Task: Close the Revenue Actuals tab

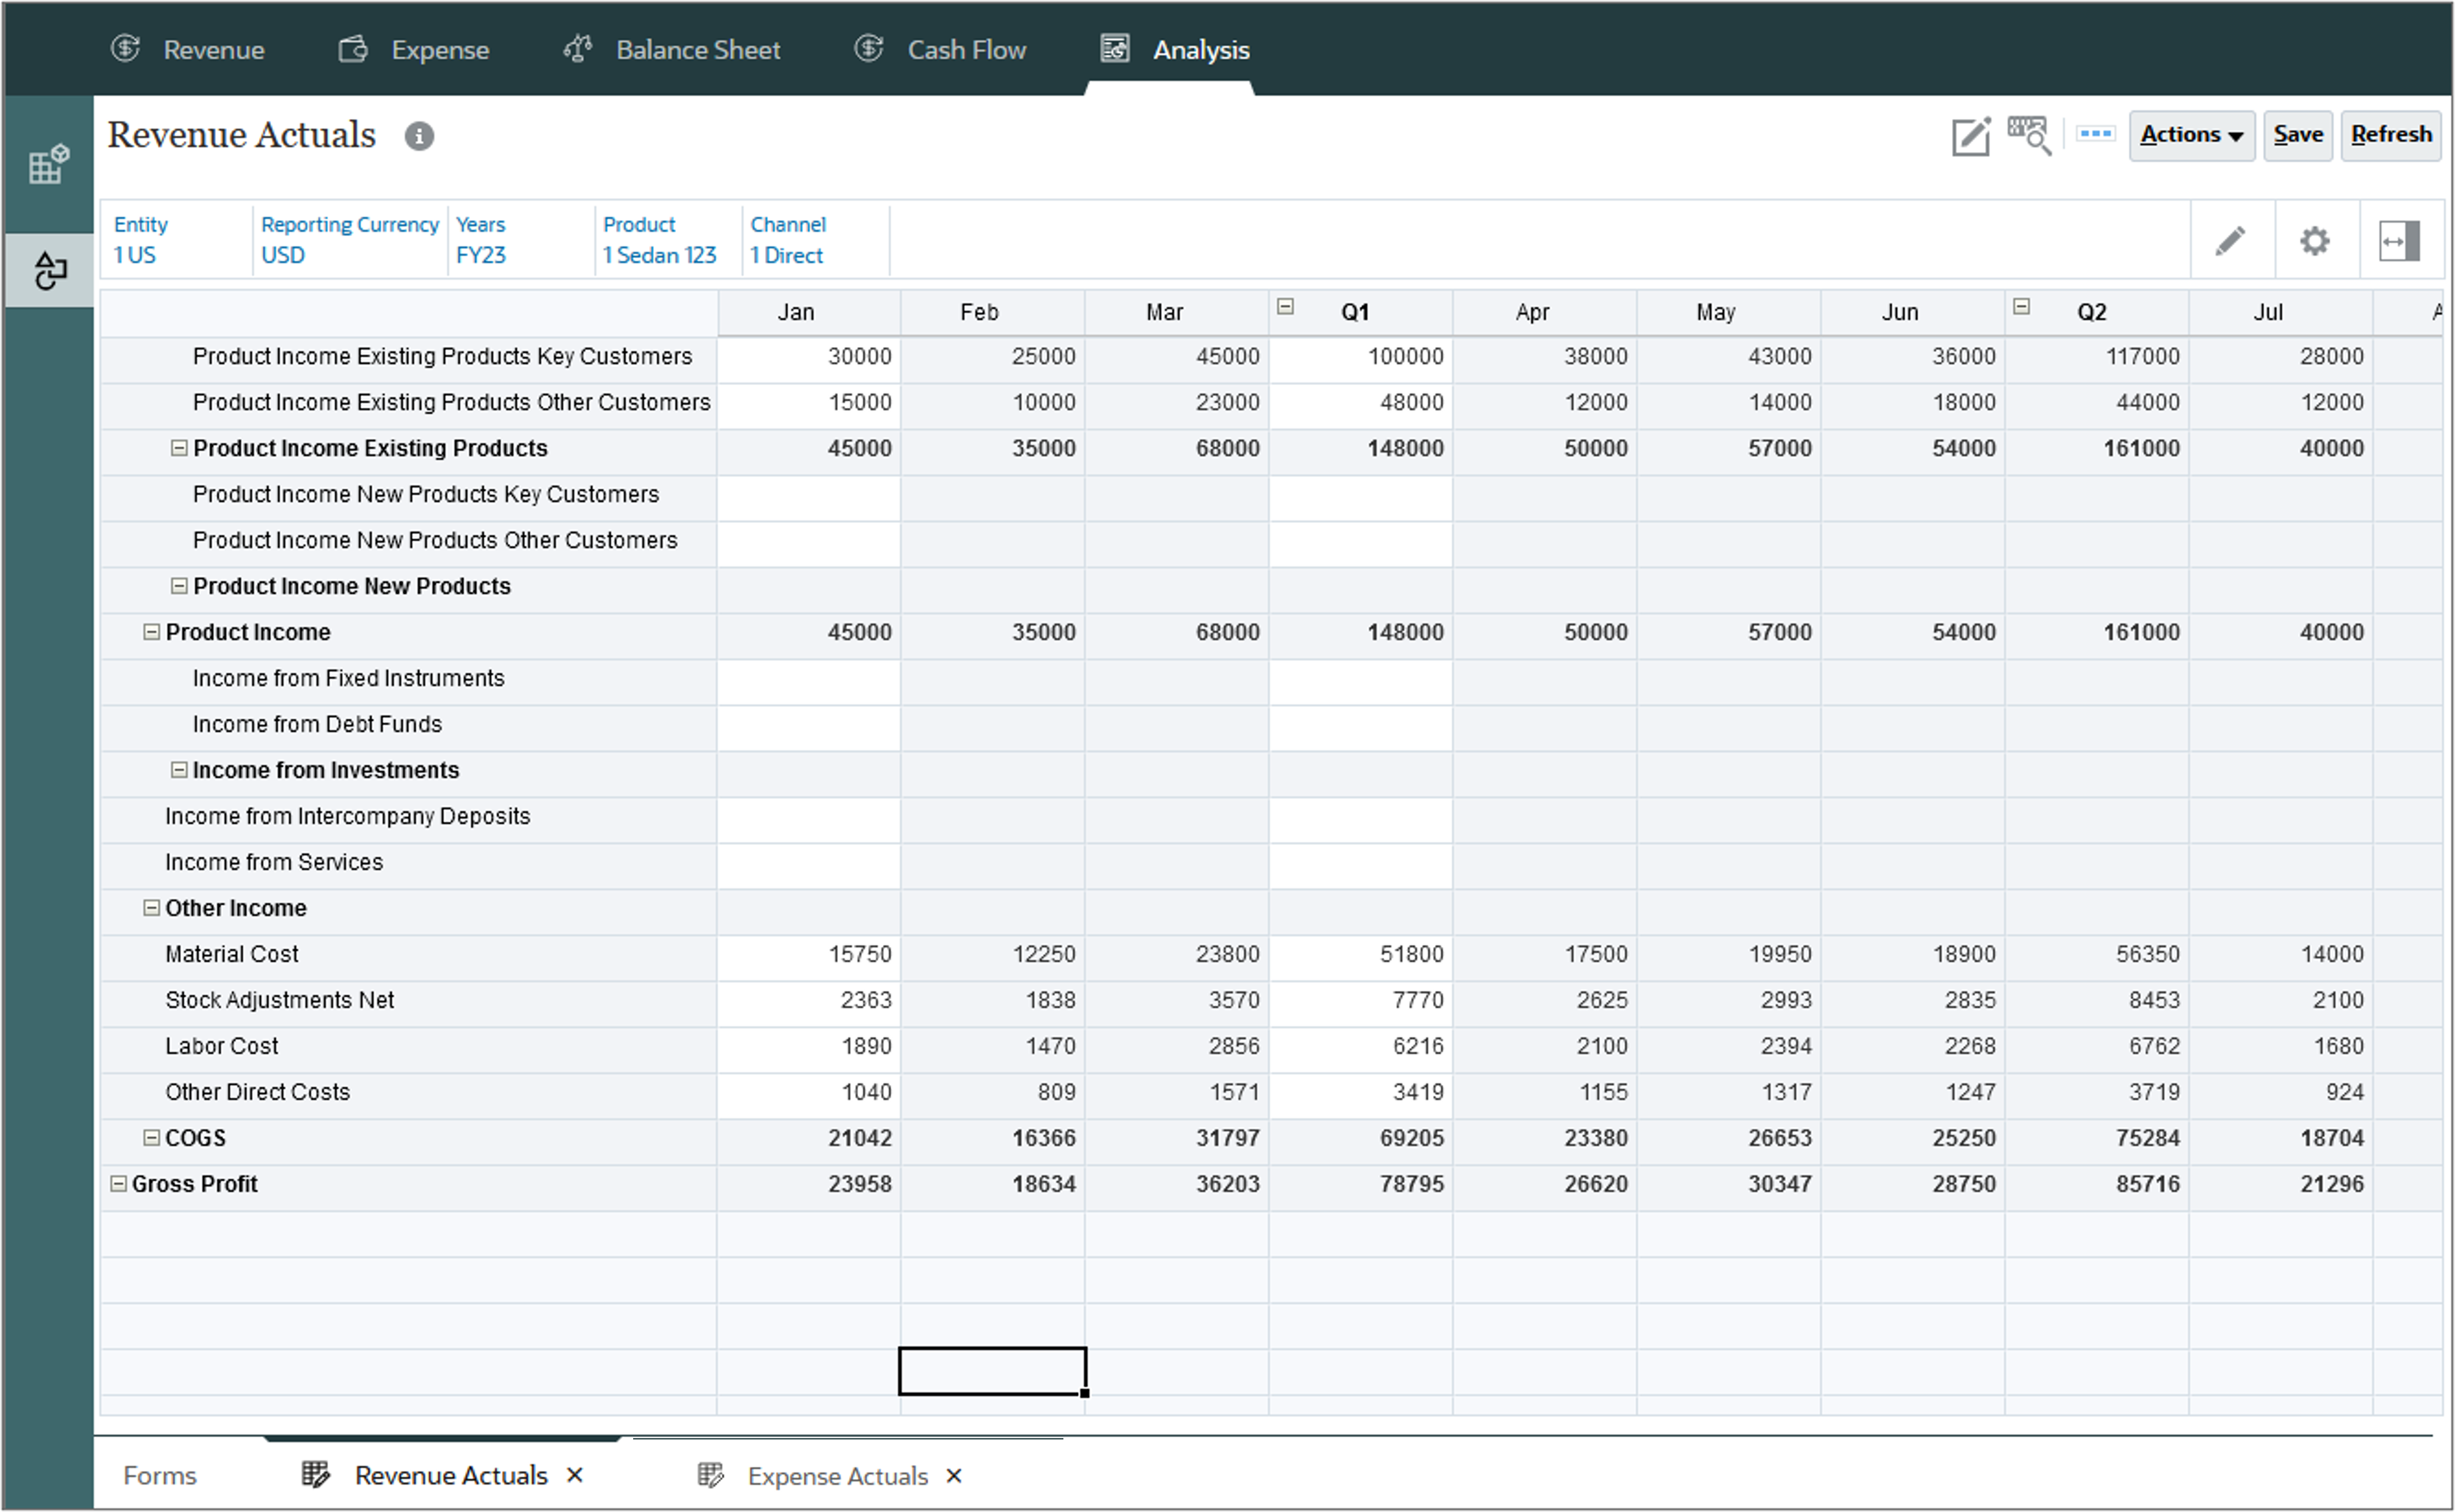Action: click(575, 1475)
